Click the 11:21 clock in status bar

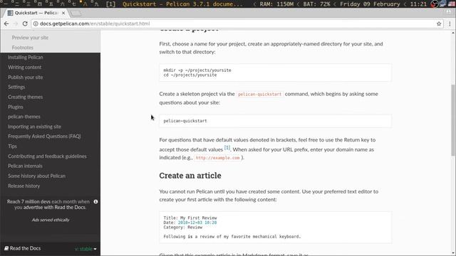pyautogui.click(x=418, y=4)
